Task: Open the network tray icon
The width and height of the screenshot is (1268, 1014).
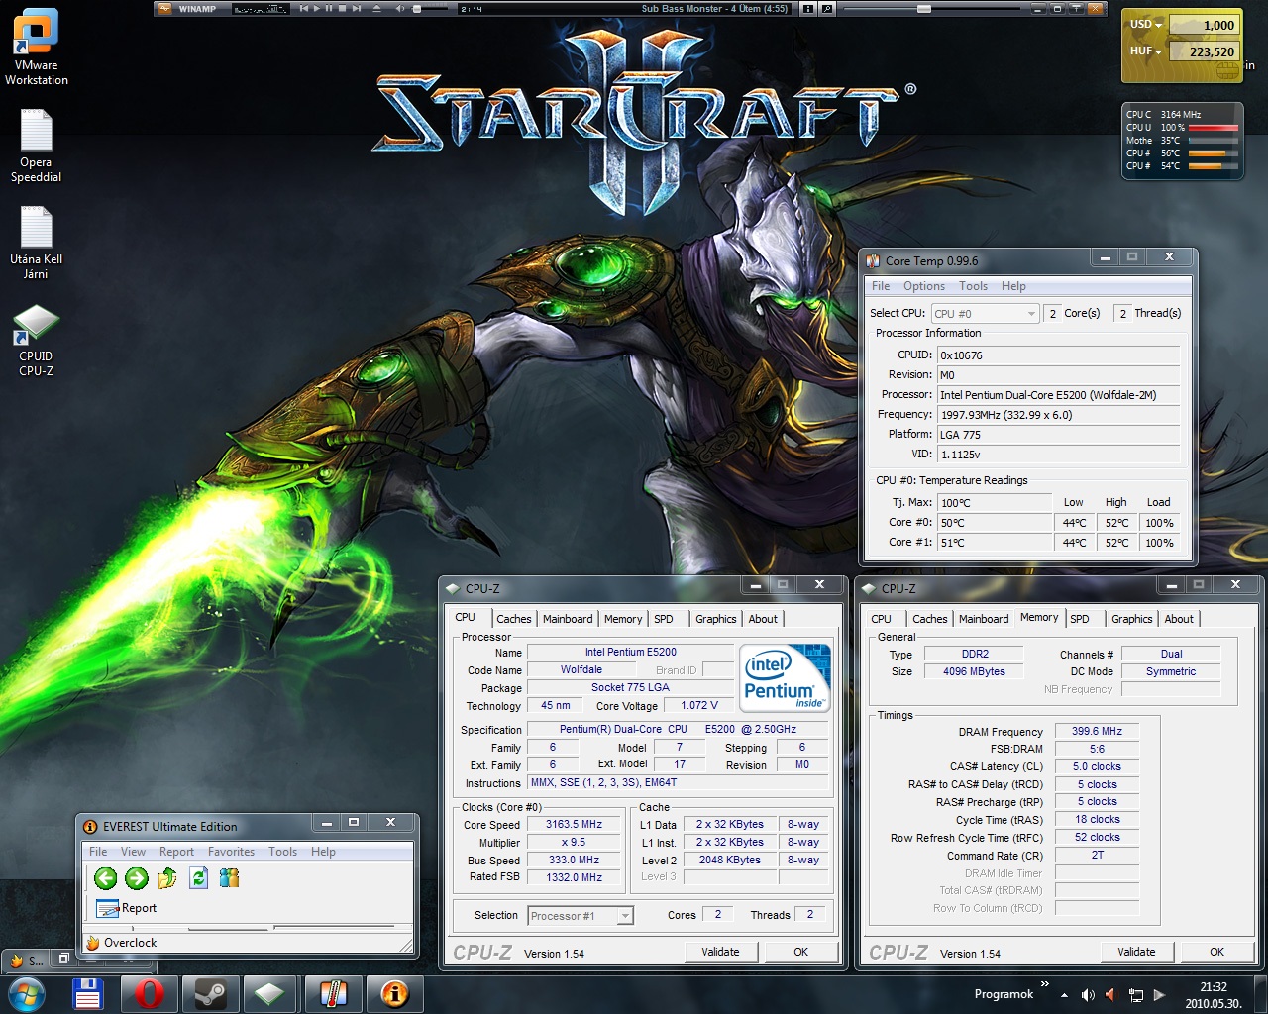Action: [x=1135, y=994]
